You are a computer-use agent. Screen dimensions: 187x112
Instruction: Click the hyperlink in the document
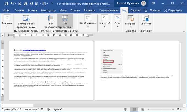34,50
